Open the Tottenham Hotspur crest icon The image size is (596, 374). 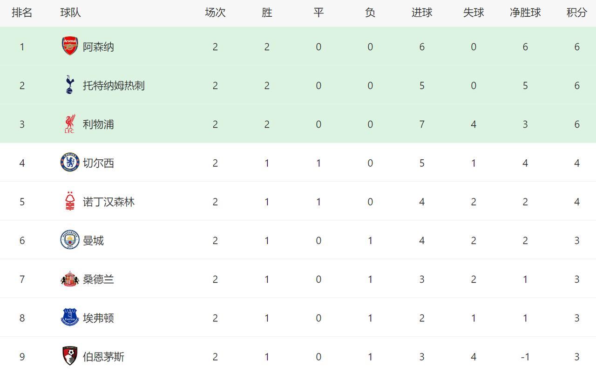click(70, 85)
